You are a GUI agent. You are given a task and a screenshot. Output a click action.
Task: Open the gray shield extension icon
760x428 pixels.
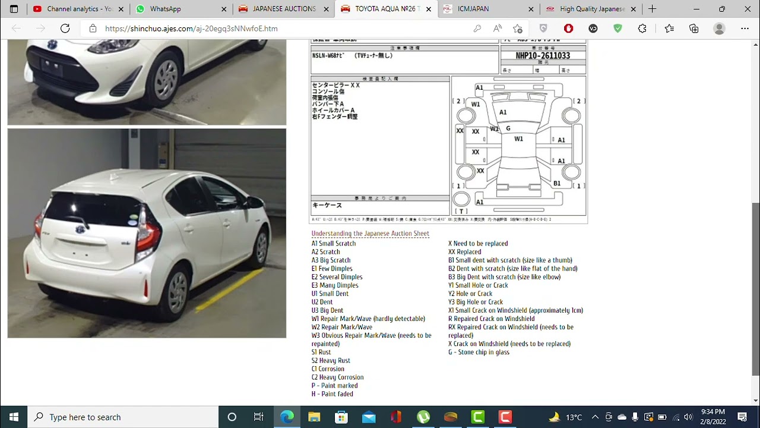click(543, 29)
